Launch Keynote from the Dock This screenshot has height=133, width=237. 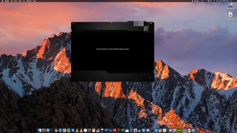pyautogui.click(x=102, y=130)
